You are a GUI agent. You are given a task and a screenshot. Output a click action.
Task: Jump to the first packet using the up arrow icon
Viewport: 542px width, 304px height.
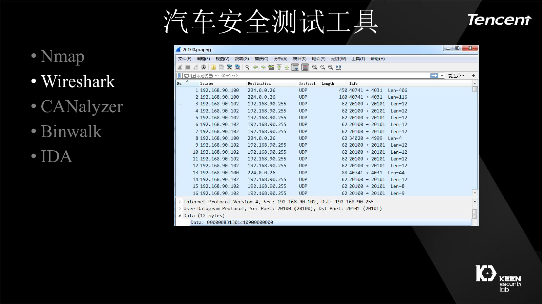click(279, 67)
